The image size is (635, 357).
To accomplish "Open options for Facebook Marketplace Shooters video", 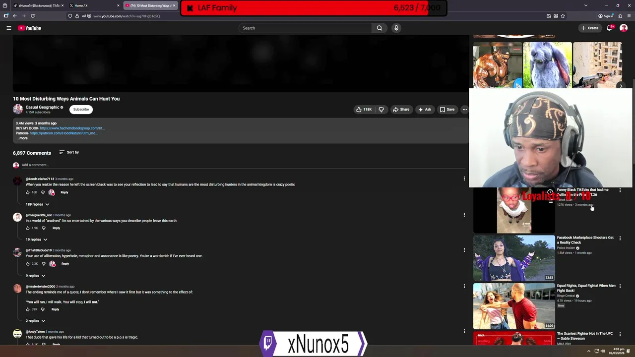I will click(x=620, y=238).
